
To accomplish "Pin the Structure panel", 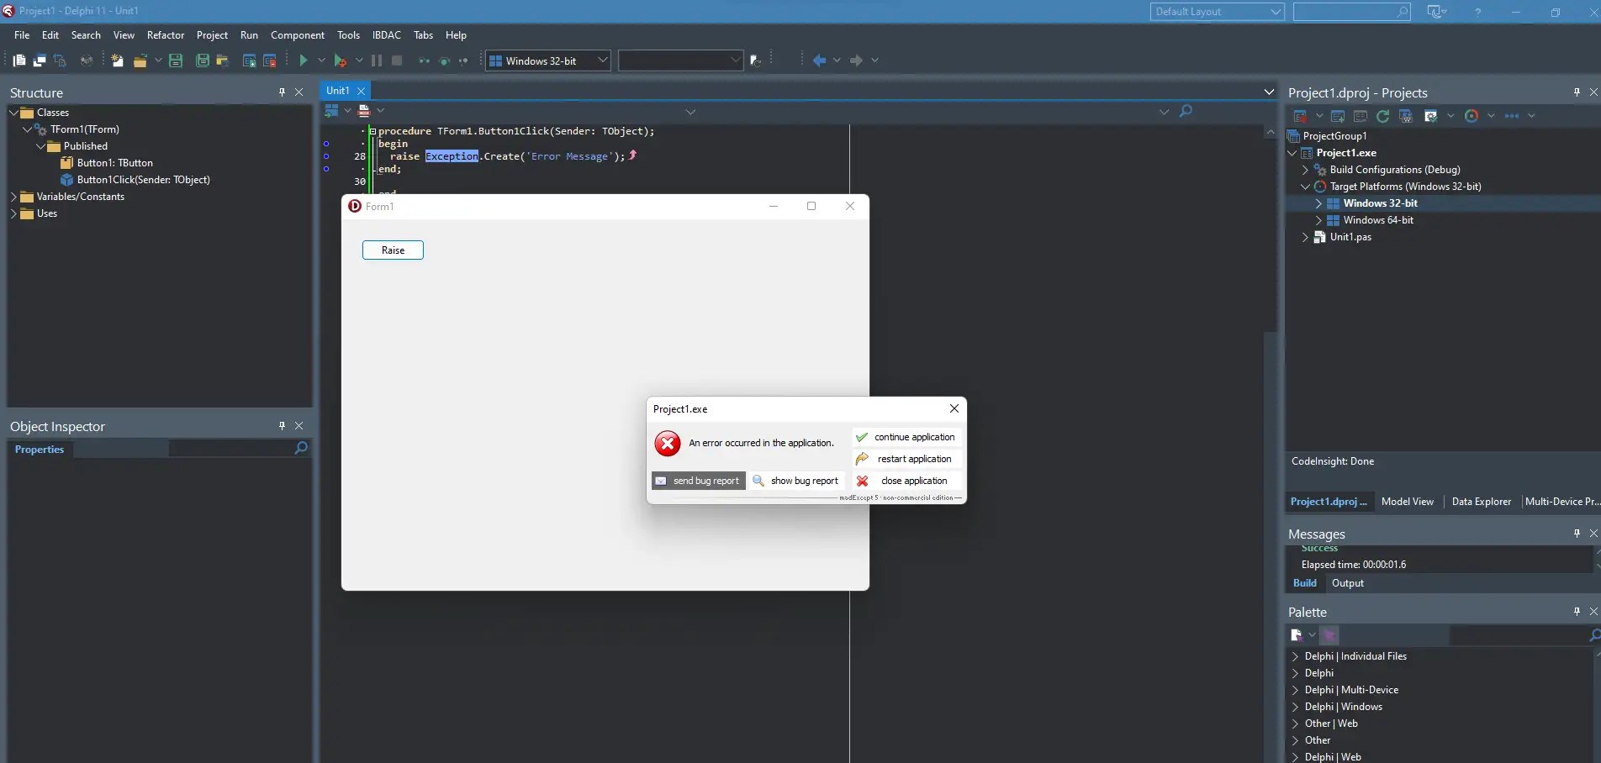I will click(283, 92).
